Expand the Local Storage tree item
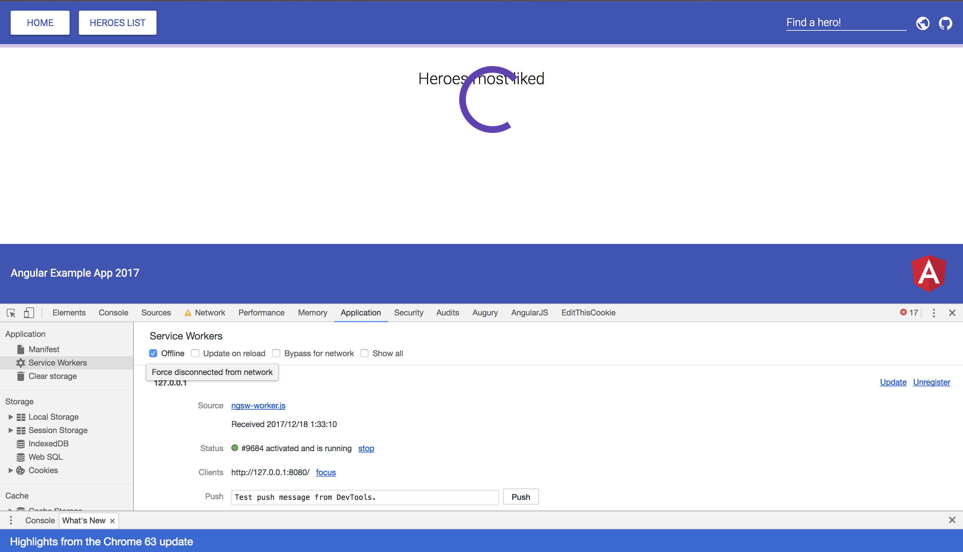963x552 pixels. [x=10, y=417]
